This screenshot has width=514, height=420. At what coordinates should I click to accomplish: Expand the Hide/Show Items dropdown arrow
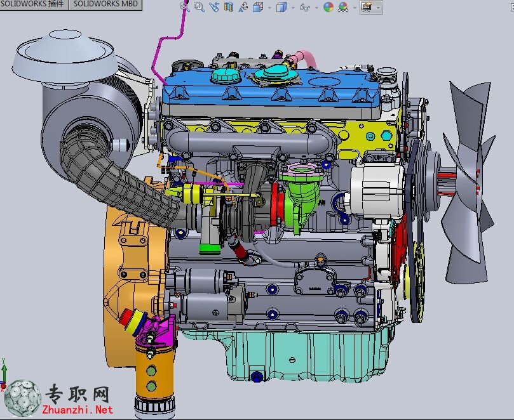pyautogui.click(x=316, y=7)
